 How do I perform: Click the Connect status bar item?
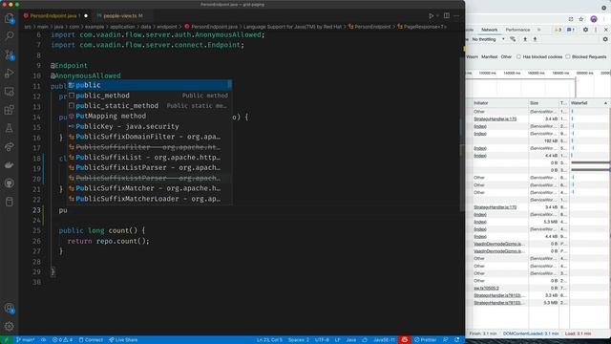coord(91,340)
